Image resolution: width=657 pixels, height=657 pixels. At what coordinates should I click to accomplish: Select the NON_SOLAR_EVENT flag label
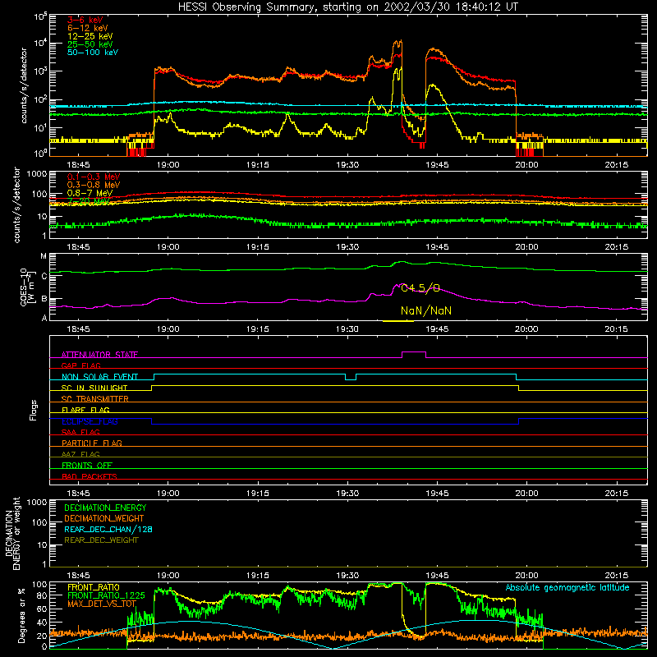(99, 377)
